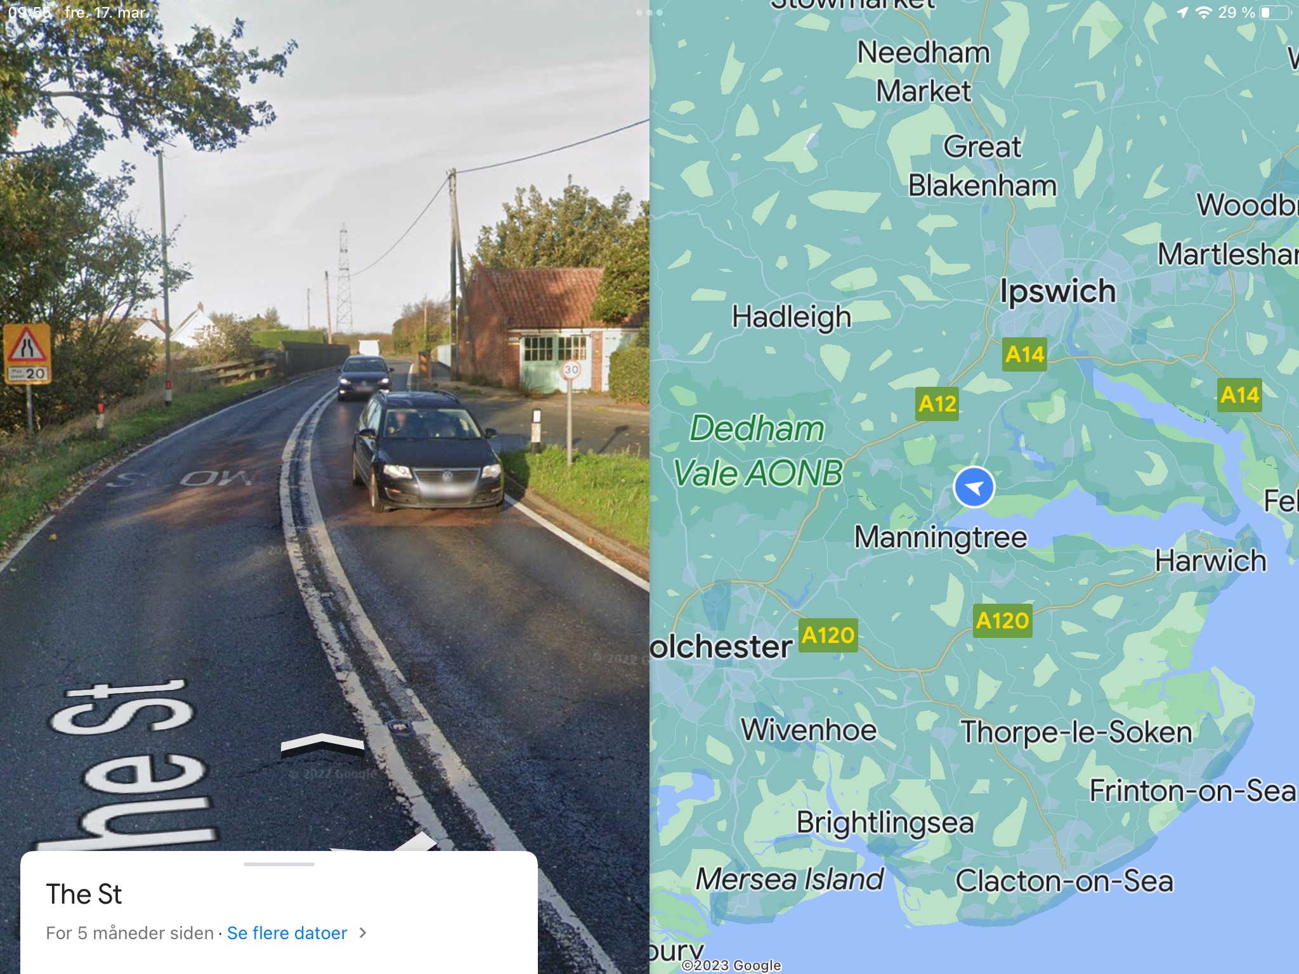This screenshot has width=1299, height=974.
Task: Tap the forward navigation chevron on road
Action: [322, 745]
